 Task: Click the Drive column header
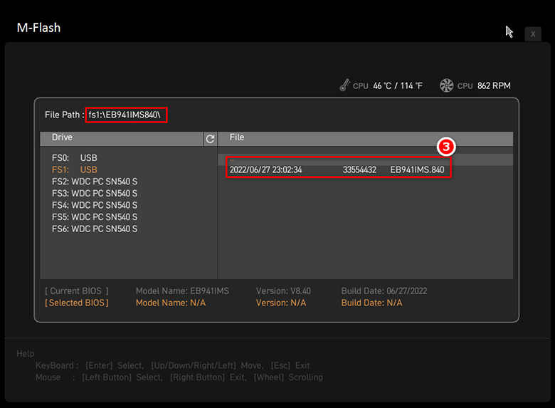point(122,139)
